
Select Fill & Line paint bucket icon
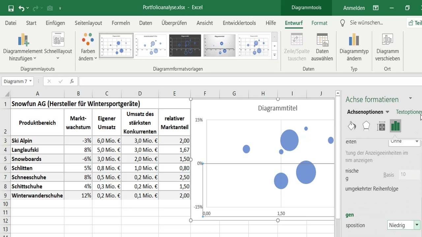tap(352, 126)
